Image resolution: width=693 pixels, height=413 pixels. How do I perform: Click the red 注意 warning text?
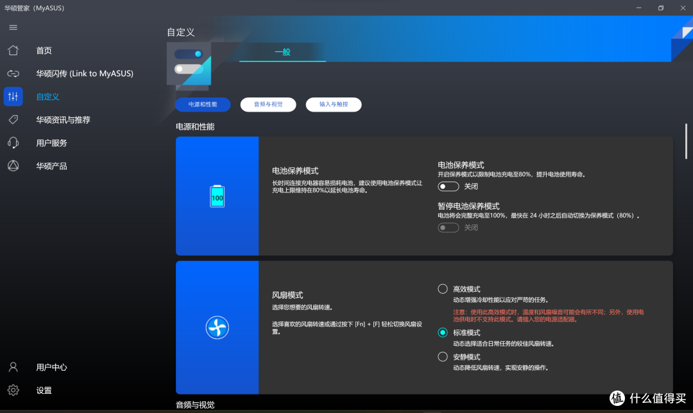pos(548,316)
